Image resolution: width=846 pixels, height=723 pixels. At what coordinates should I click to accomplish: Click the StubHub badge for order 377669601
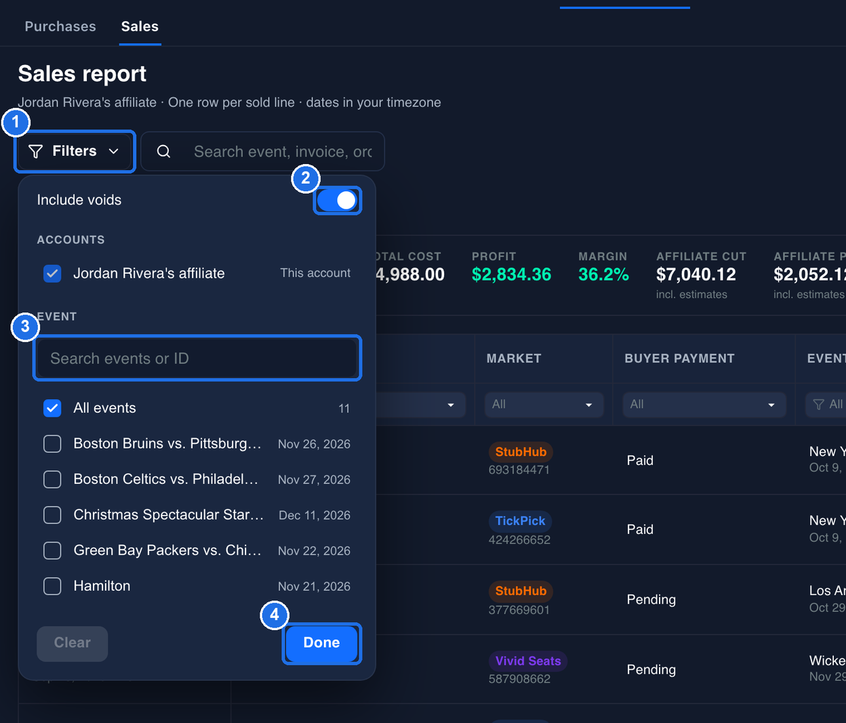(521, 591)
